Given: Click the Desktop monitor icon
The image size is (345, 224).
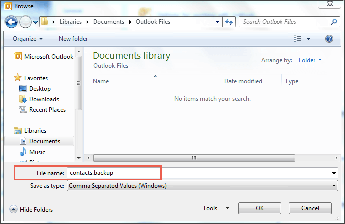Looking at the screenshot, I should (23, 89).
